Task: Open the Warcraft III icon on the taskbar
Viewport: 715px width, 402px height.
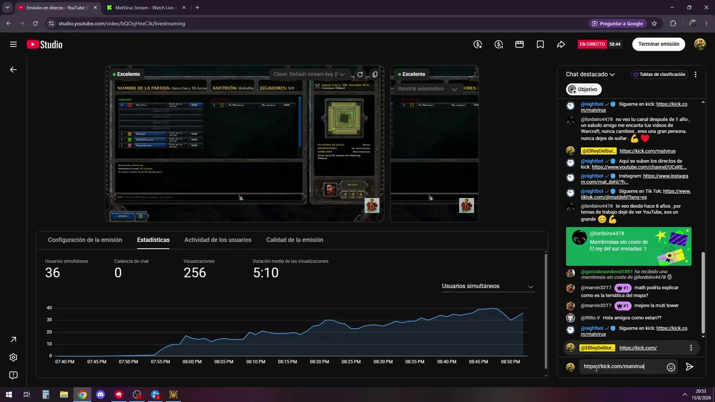Action: [173, 395]
